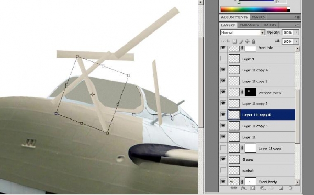Image resolution: width=314 pixels, height=195 pixels.
Task: Select the Front body mask thumbnail
Action: [x=251, y=181]
